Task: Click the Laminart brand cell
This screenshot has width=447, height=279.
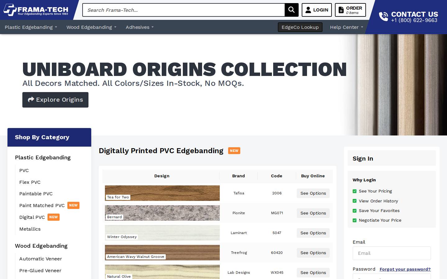Action: click(x=239, y=233)
